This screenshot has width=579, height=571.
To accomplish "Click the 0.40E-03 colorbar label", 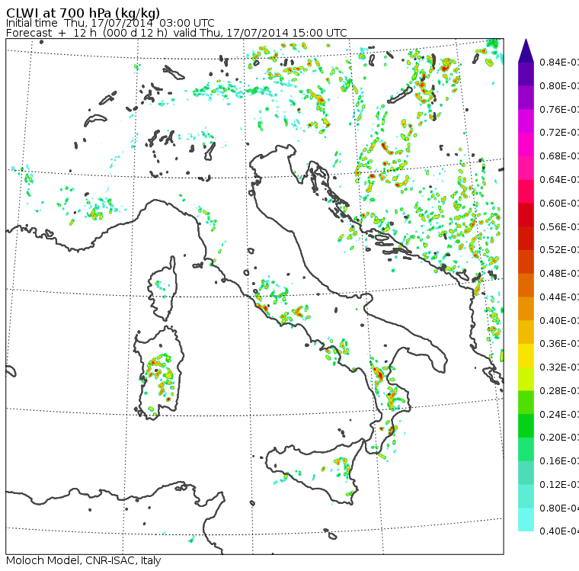I will click(559, 321).
